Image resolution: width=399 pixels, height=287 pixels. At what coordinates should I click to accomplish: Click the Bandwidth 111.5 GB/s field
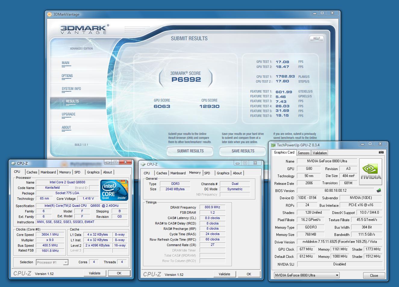coord(367,234)
